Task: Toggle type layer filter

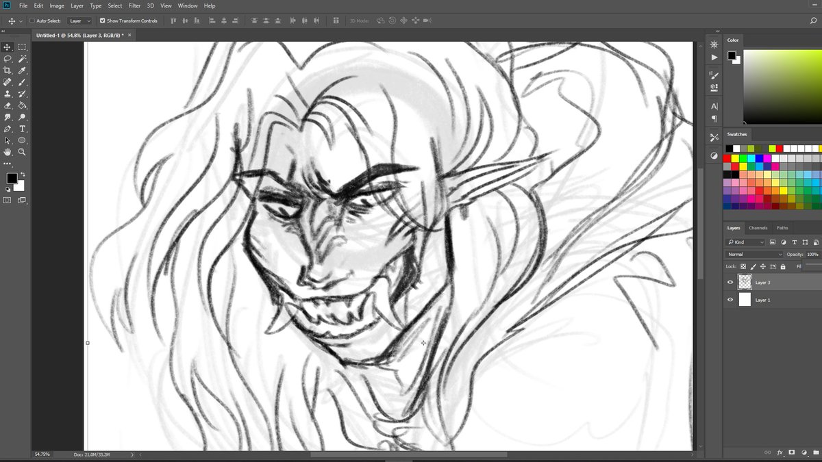Action: pos(794,242)
